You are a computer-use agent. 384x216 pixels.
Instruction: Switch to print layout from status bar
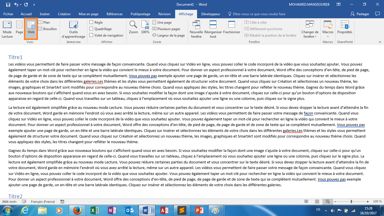click(x=317, y=202)
